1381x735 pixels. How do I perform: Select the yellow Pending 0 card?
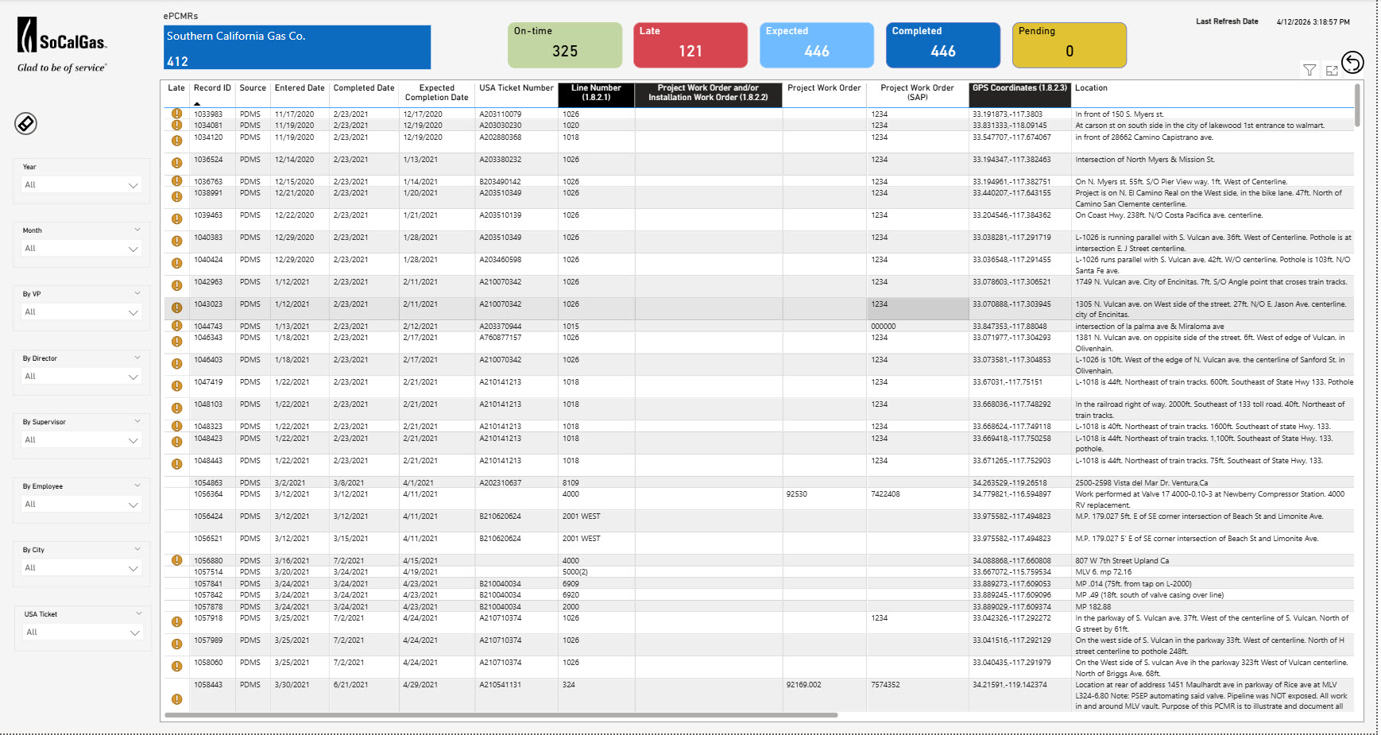(1070, 45)
